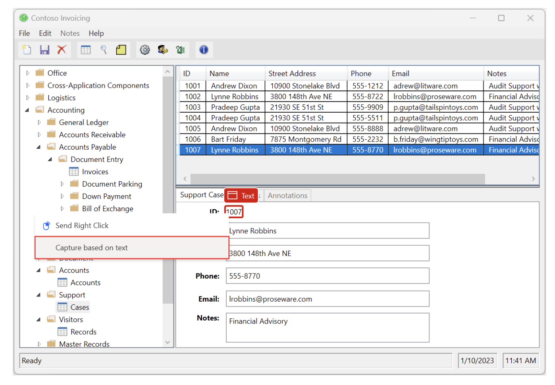Expand the General Ledger node
The height and width of the screenshot is (385, 555).
point(39,122)
